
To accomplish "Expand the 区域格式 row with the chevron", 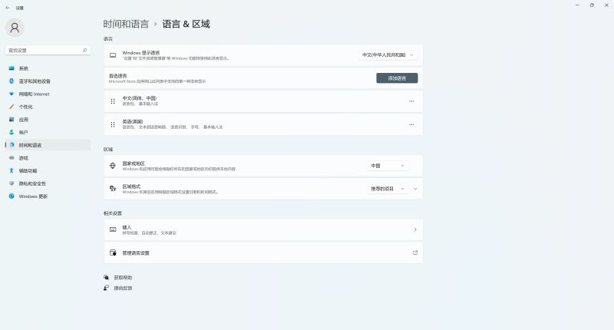I will [415, 189].
